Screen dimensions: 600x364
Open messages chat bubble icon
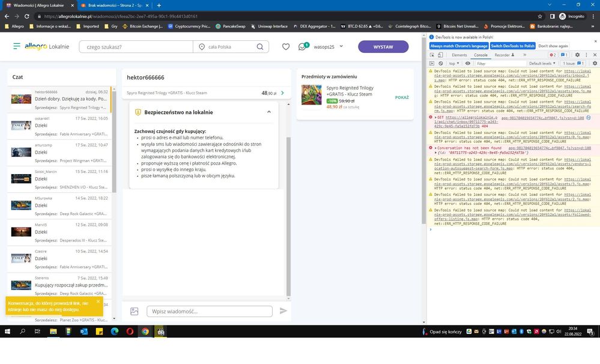point(302,47)
